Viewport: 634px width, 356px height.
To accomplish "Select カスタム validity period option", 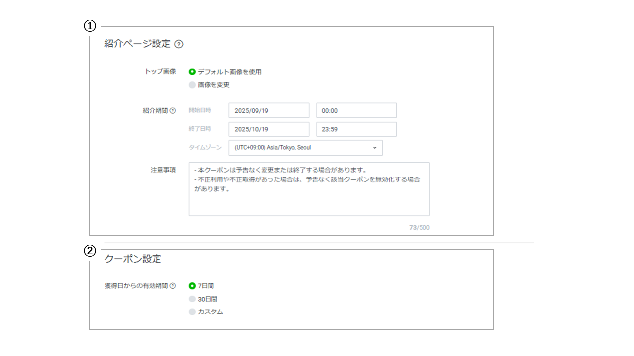I will [x=192, y=312].
